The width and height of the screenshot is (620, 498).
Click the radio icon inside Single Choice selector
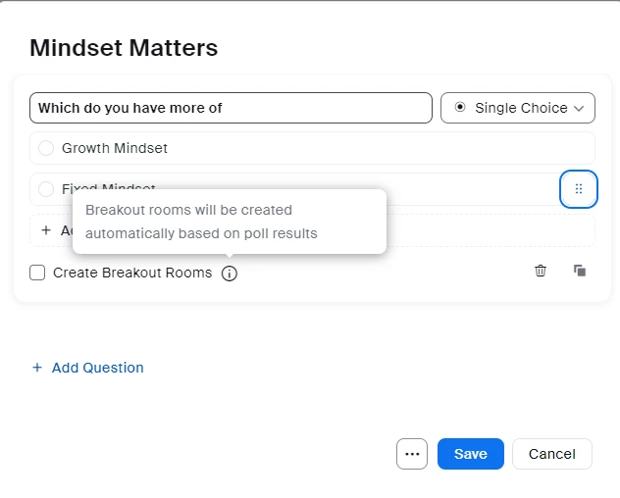pos(460,108)
